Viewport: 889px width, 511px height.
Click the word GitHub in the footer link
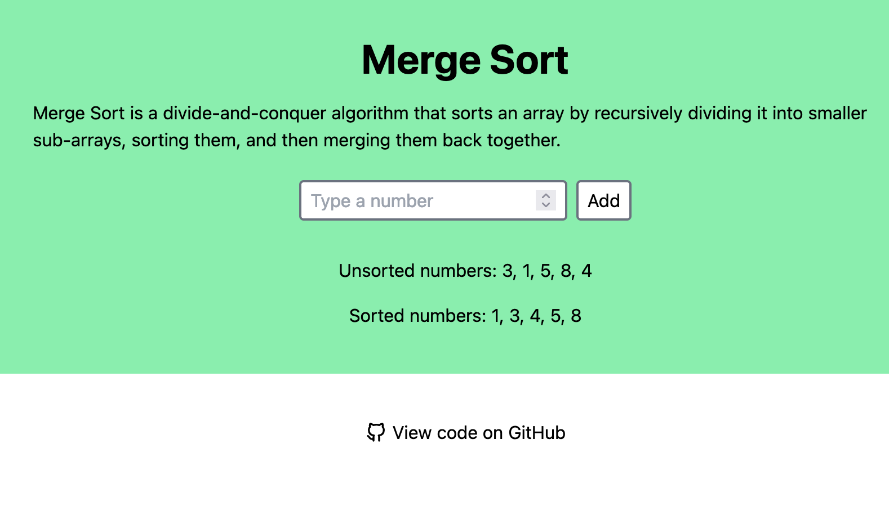tap(536, 432)
